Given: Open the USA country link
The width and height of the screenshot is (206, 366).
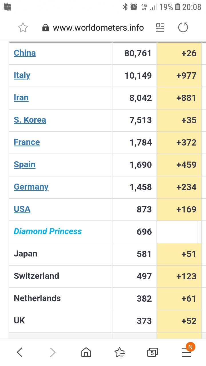Looking at the screenshot, I should (22, 209).
